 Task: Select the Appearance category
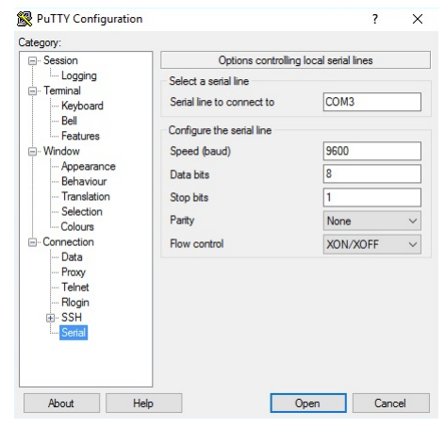[x=89, y=166]
